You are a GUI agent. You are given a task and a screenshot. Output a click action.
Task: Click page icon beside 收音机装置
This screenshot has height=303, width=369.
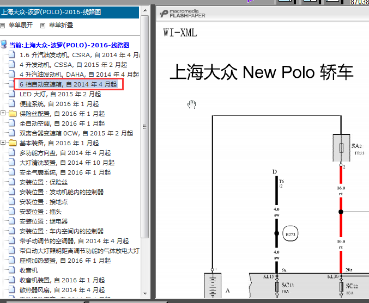[x=12, y=280]
